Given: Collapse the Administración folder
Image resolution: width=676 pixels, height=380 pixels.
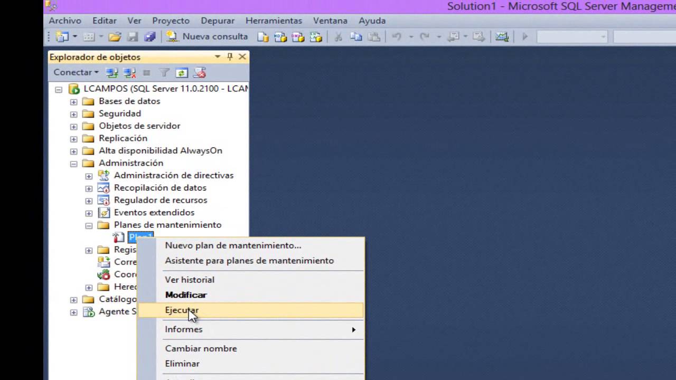Looking at the screenshot, I should tap(73, 164).
